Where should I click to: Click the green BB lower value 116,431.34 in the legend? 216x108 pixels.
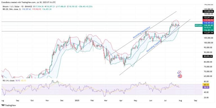(47, 9)
